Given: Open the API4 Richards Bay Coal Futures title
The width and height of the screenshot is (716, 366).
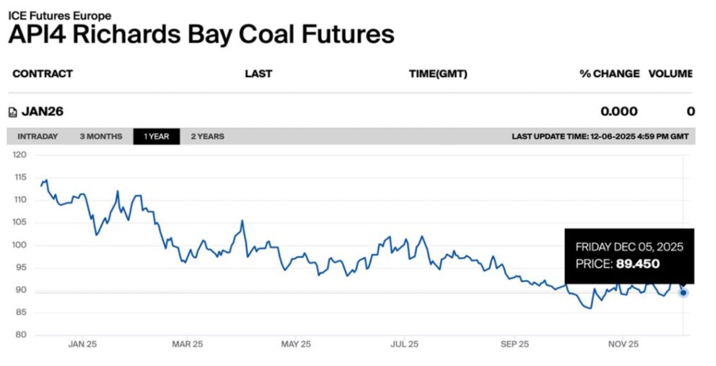Looking at the screenshot, I should point(201,34).
